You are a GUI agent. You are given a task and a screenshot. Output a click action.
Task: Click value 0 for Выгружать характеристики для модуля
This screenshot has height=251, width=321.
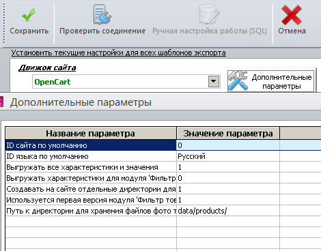[x=228, y=178]
